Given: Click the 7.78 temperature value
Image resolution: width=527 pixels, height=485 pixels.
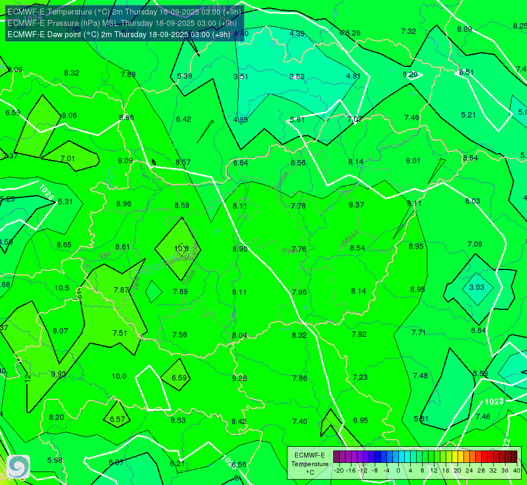Looking at the screenshot, I should 298,206.
